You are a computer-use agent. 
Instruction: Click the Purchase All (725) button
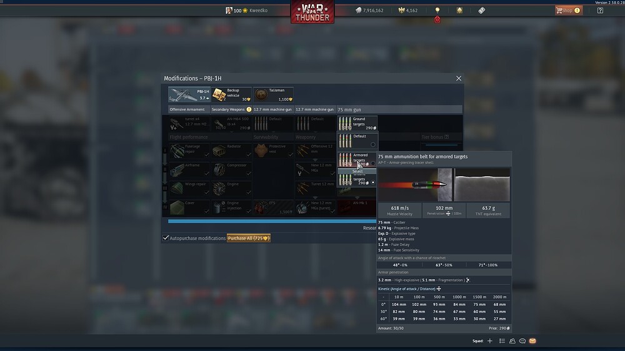pos(249,238)
